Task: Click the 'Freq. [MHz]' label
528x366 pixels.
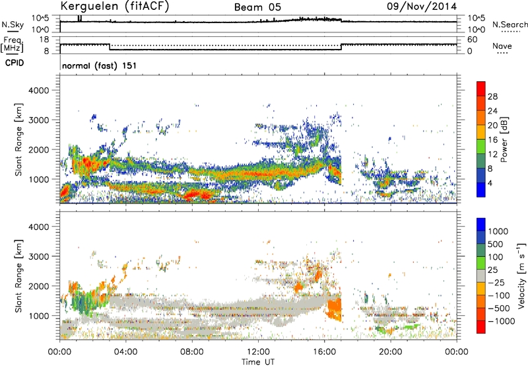Action: coord(12,44)
